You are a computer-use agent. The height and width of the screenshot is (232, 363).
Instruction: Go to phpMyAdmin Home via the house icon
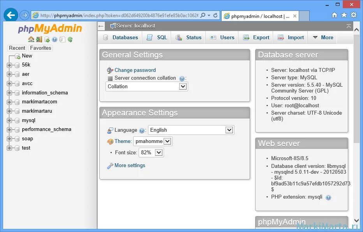[31, 39]
